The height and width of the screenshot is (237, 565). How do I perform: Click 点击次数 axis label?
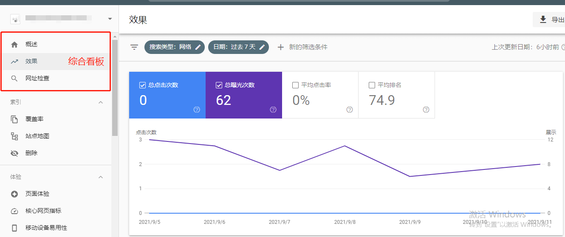coord(146,133)
